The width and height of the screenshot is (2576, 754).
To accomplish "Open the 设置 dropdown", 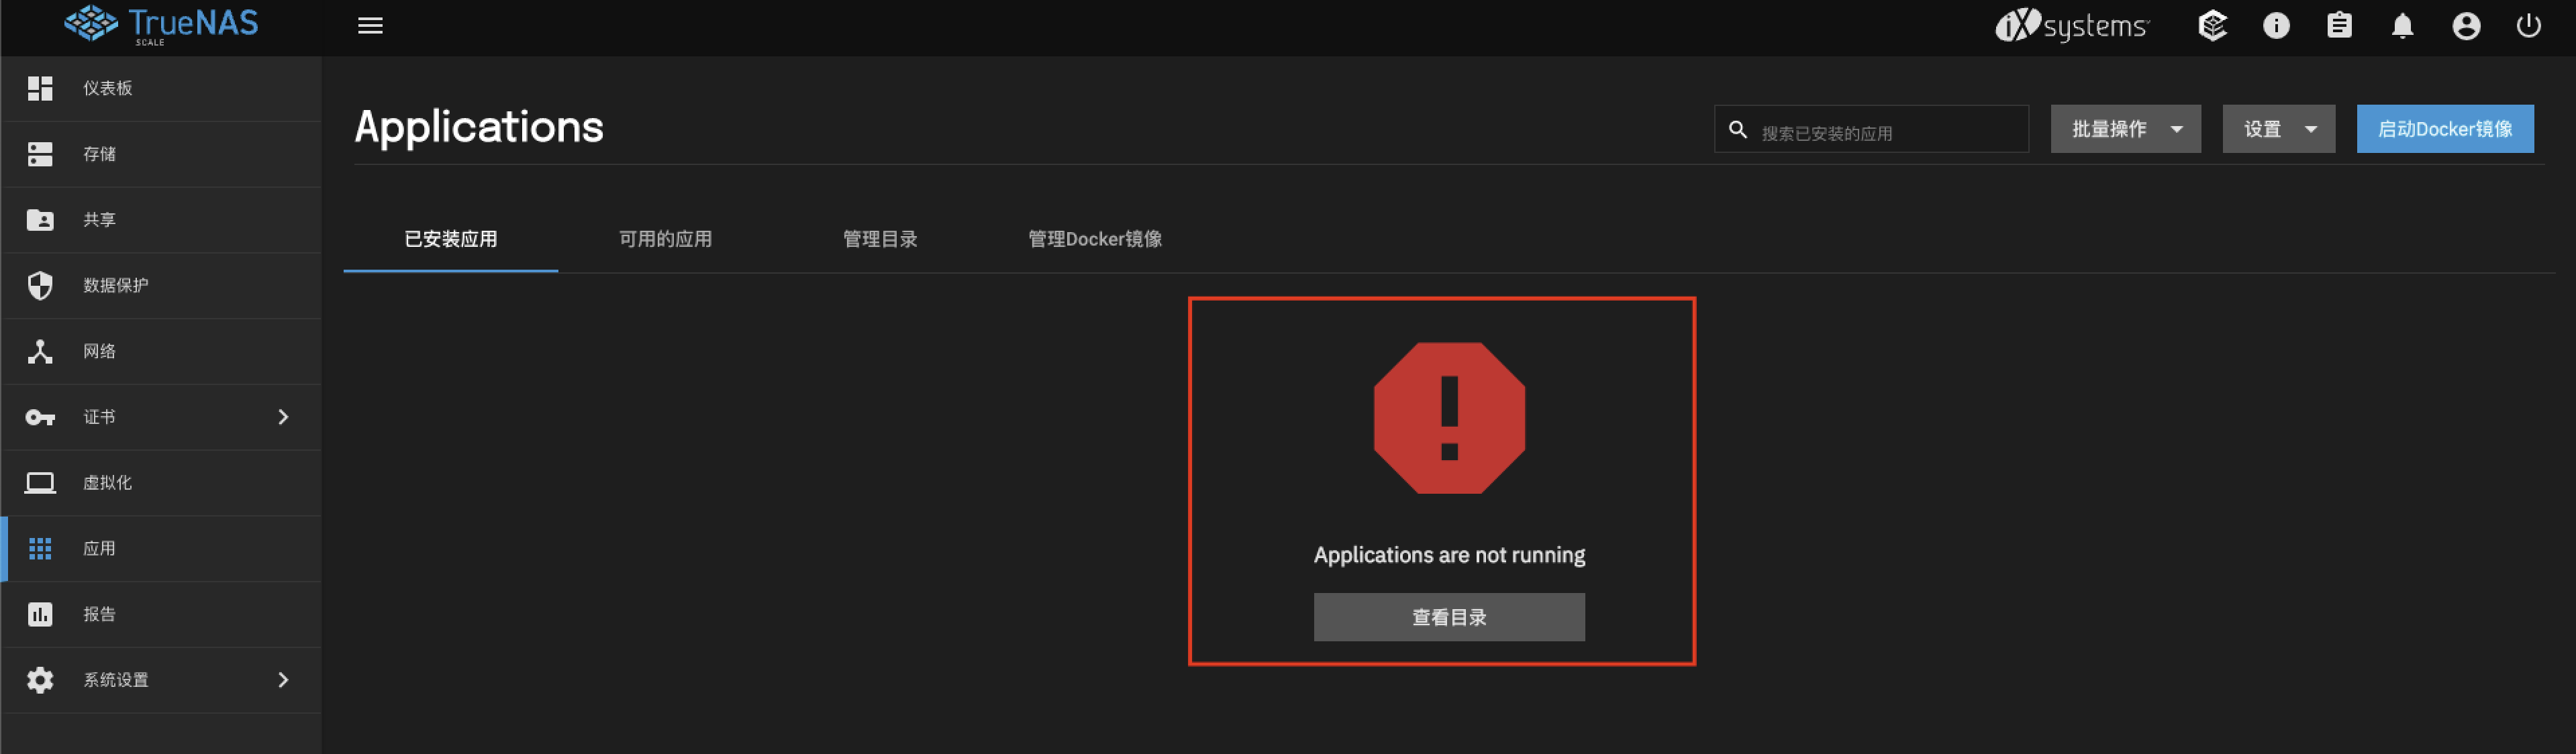I will 2278,129.
